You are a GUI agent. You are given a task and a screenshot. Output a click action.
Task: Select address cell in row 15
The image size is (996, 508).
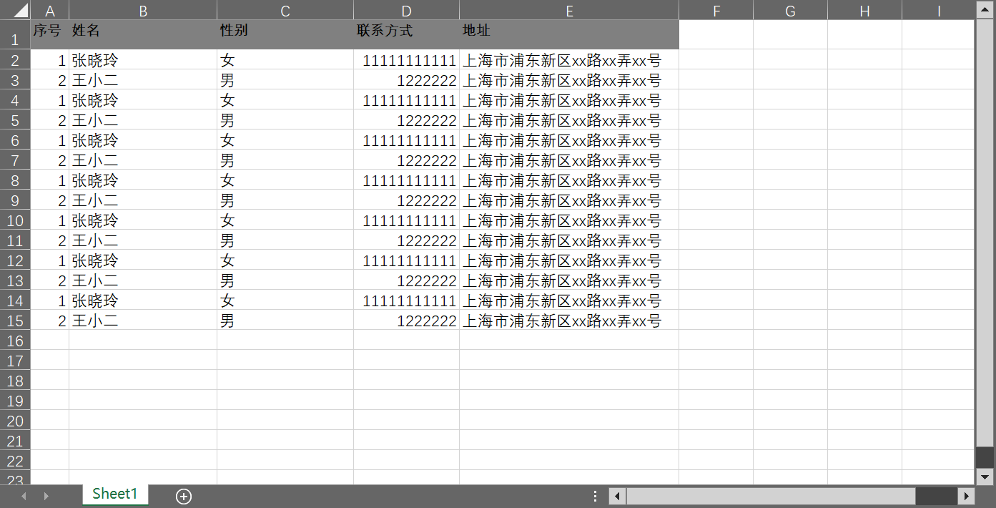pos(569,320)
